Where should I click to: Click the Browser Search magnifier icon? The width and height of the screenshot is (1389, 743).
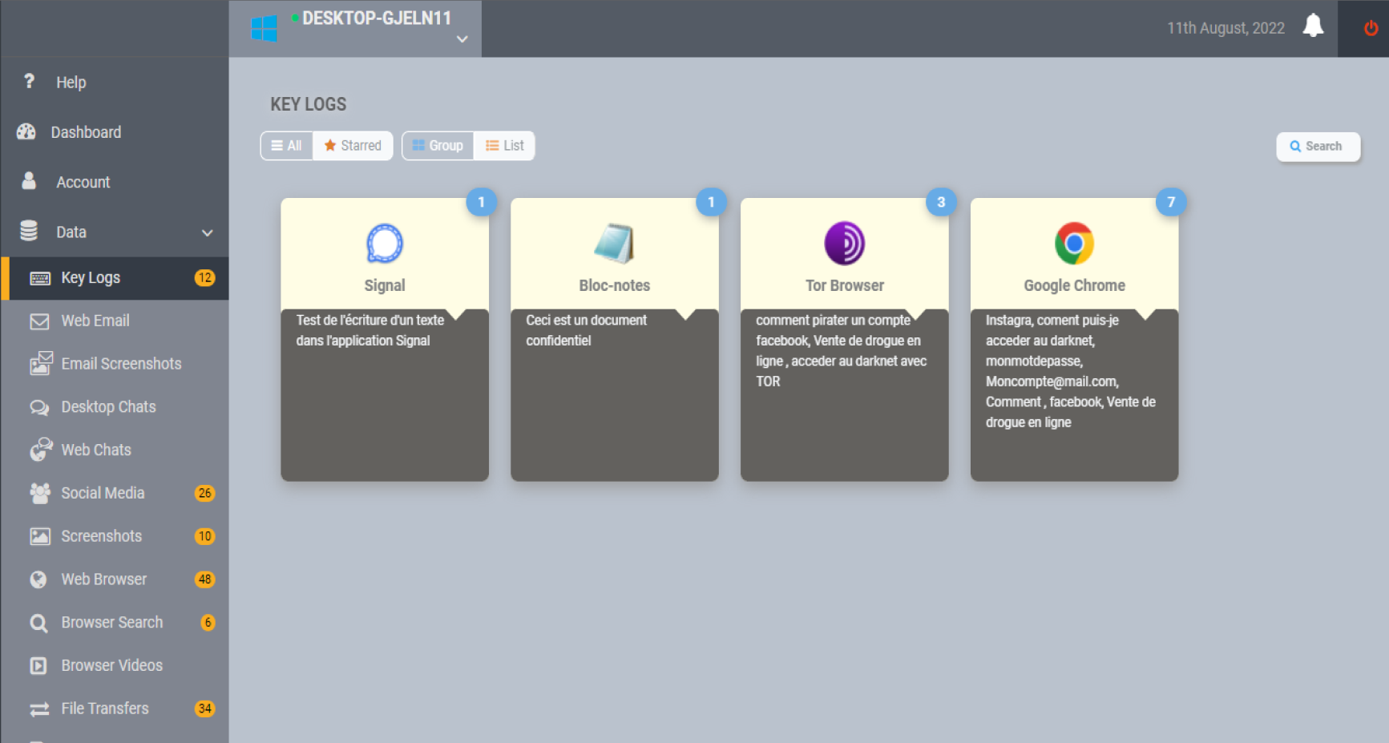(x=38, y=623)
